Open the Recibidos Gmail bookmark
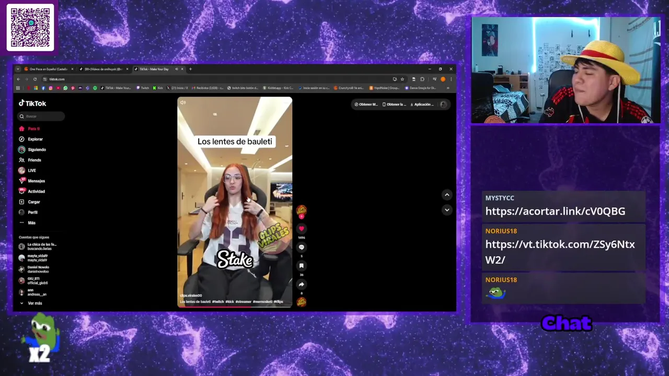Viewport: 669px width, 376px height. pyautogui.click(x=208, y=88)
